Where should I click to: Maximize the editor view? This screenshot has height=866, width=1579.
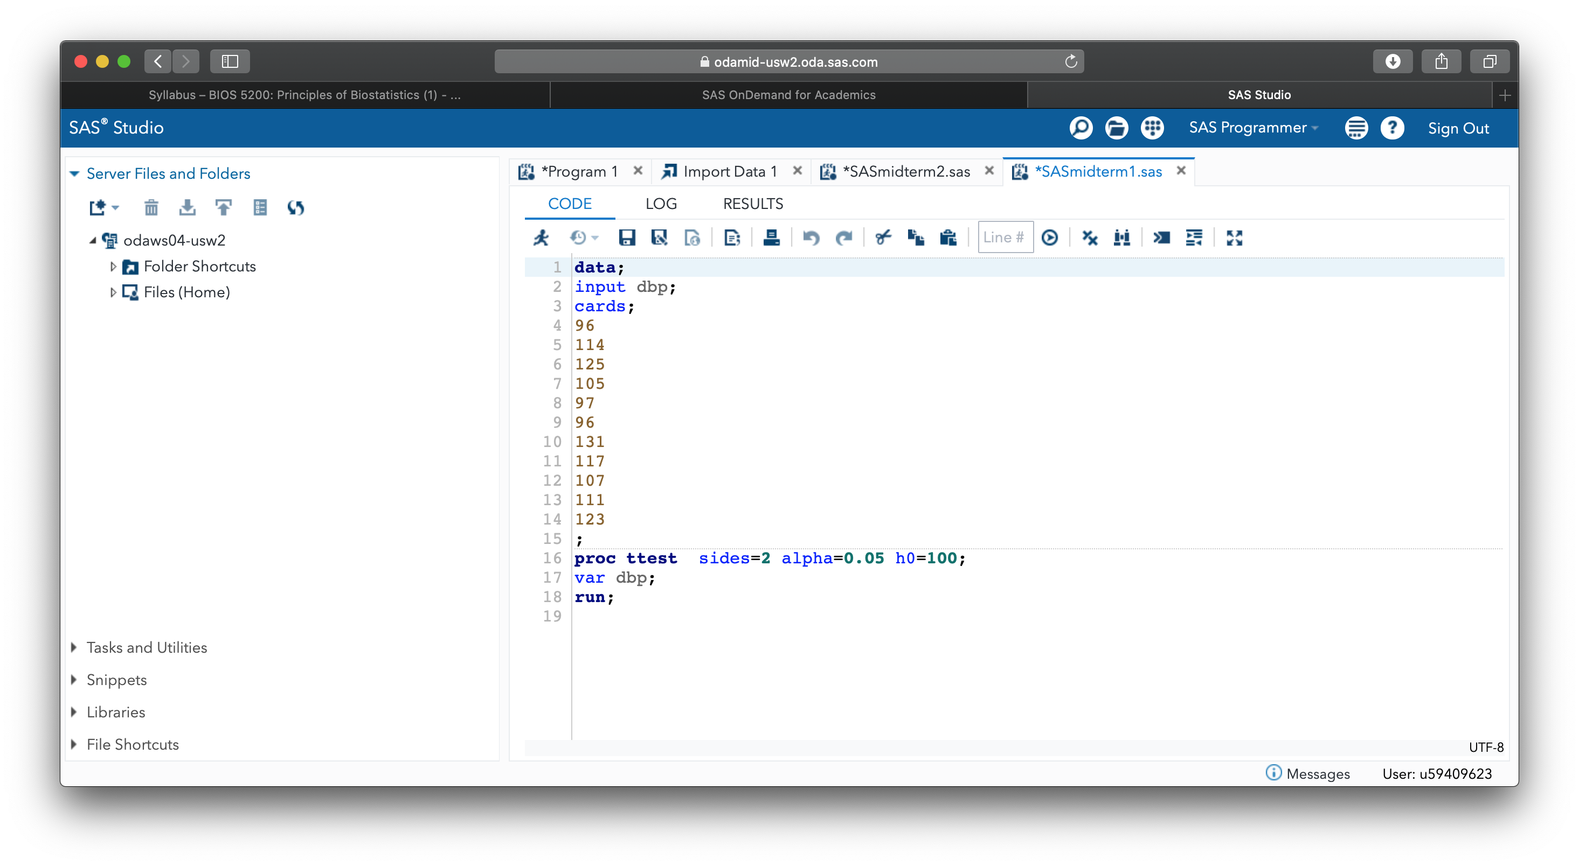tap(1234, 238)
